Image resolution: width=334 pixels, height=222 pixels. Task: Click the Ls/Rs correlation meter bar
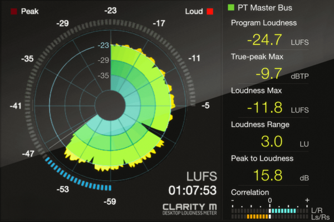click(x=270, y=217)
